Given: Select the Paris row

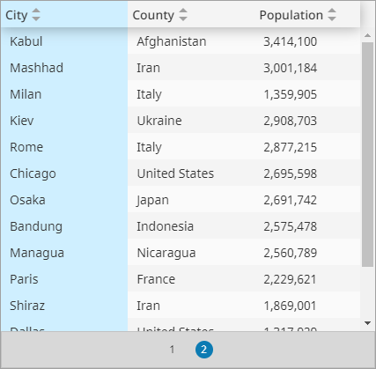Looking at the screenshot, I should (181, 279).
